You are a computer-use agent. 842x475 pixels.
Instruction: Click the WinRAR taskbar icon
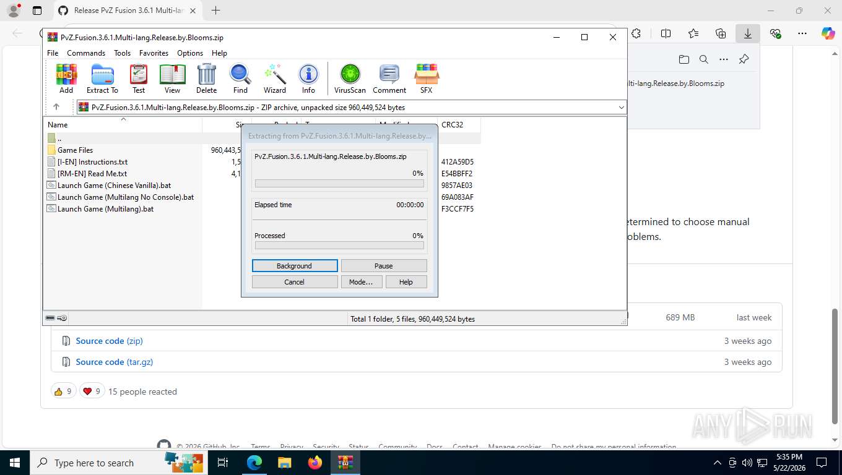[345, 463]
